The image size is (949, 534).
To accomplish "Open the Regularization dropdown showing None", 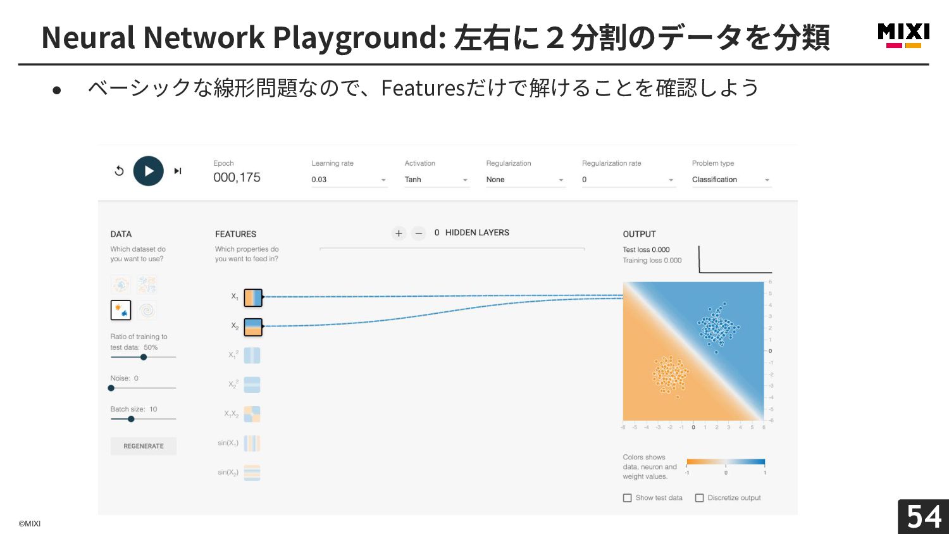I will pyautogui.click(x=525, y=180).
